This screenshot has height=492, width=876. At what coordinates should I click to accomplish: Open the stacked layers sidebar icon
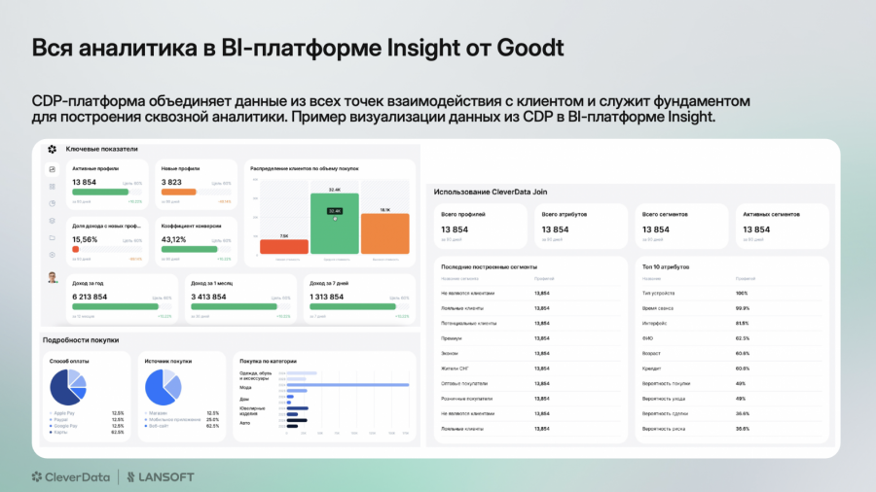coord(52,221)
